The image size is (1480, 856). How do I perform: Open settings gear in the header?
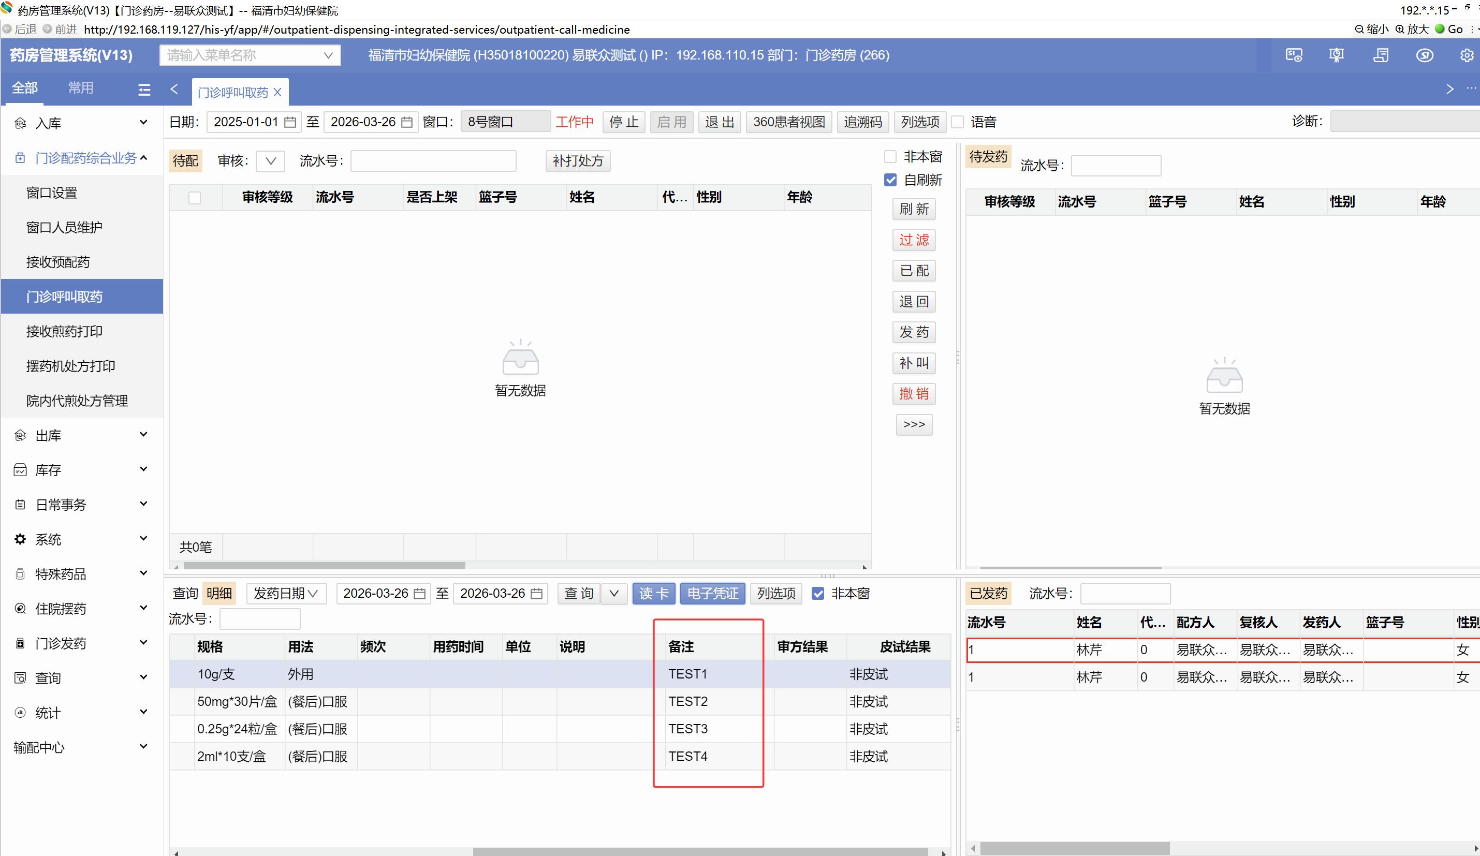[x=1467, y=55]
